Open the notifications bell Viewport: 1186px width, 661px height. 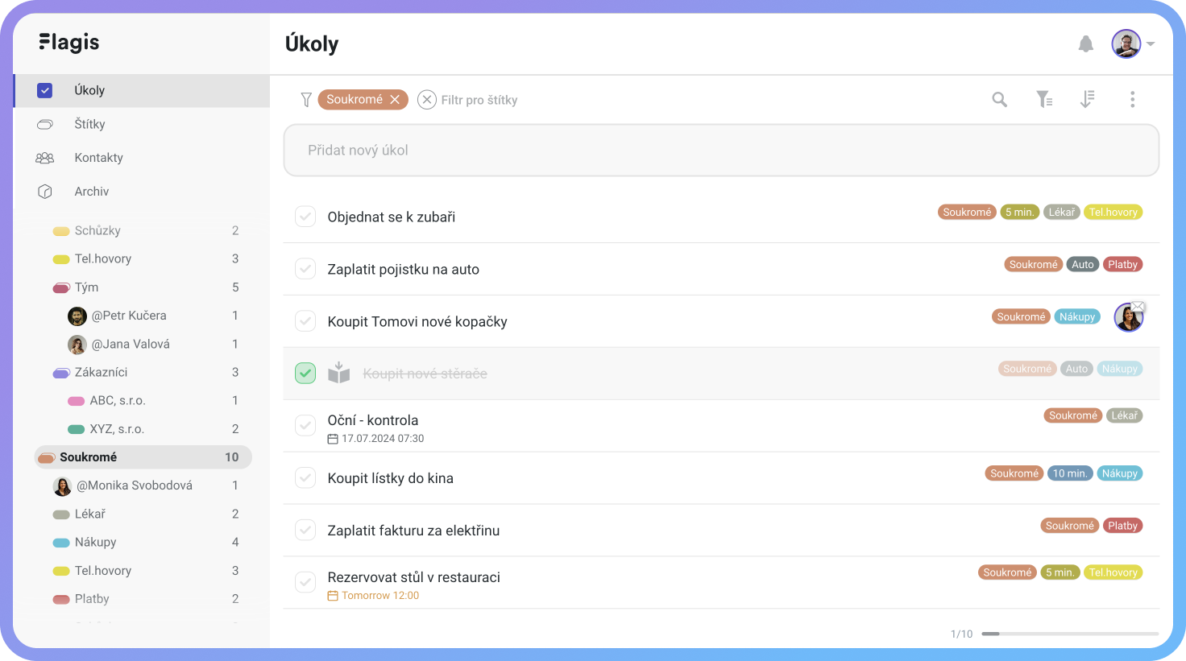tap(1085, 43)
